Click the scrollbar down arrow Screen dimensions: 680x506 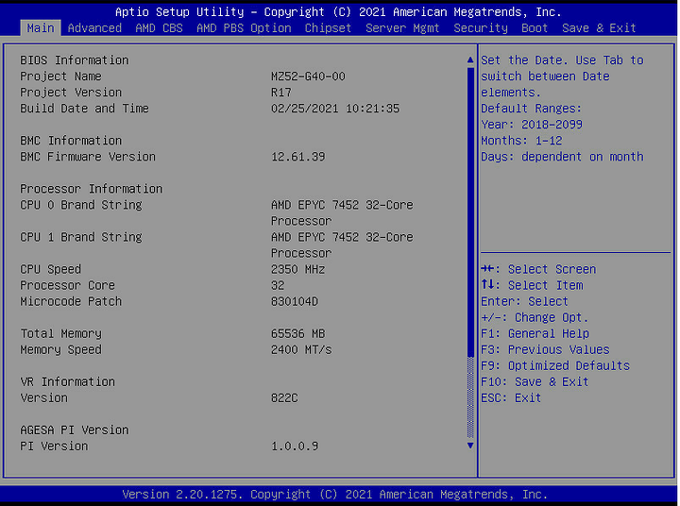pyautogui.click(x=470, y=446)
